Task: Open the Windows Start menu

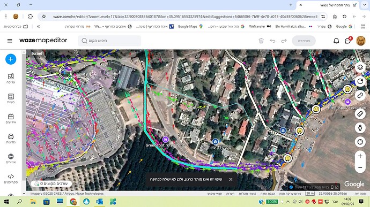Action: [x=6, y=202]
